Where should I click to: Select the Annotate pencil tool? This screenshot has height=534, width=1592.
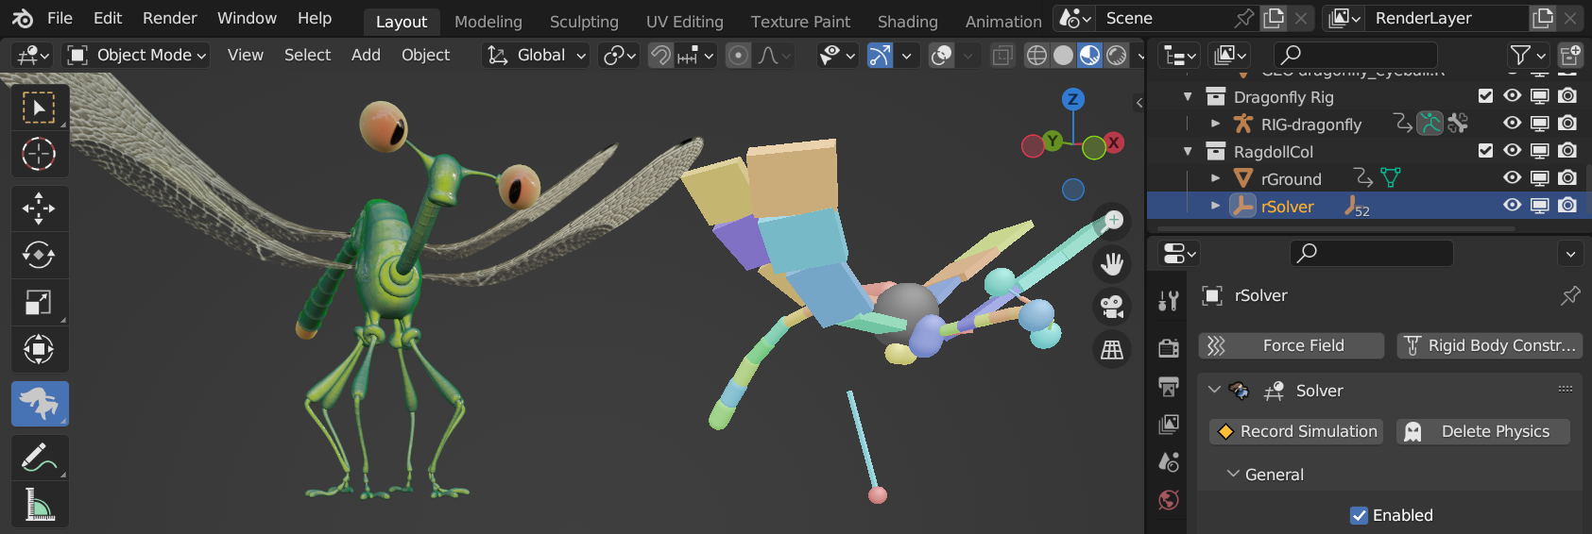click(x=39, y=458)
